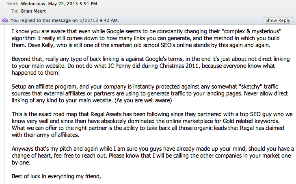Click the words 'Regal Assets' in the body

coord(106,114)
